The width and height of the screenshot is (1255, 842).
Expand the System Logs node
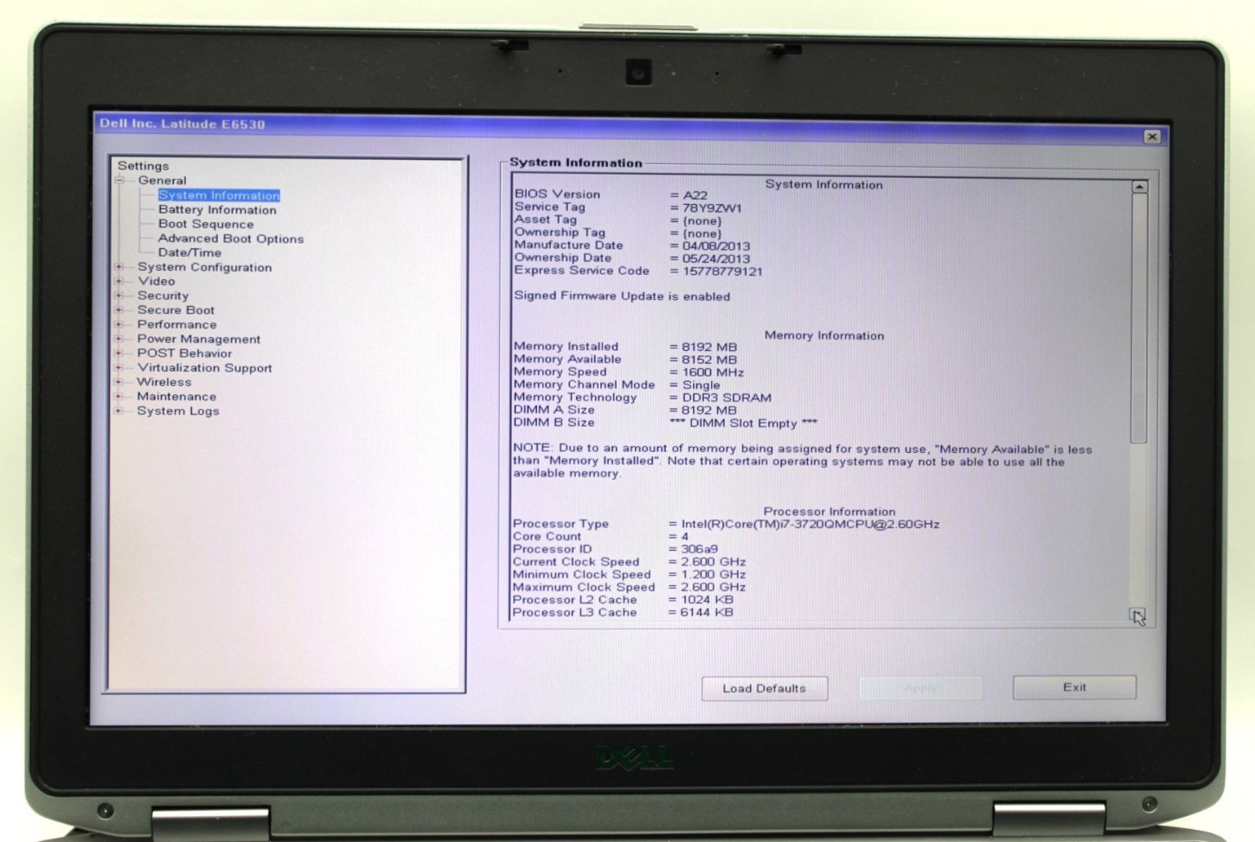point(119,411)
